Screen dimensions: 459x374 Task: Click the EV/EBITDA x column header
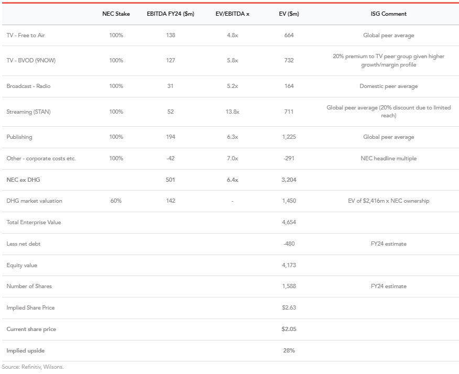[x=232, y=14]
